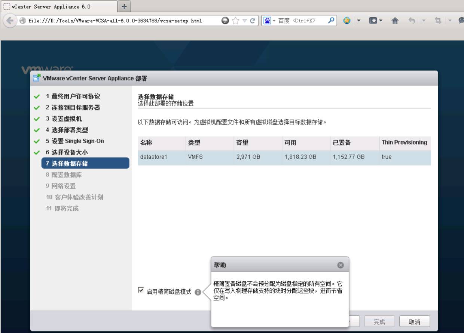Go to the browser home page icon

coord(395,21)
